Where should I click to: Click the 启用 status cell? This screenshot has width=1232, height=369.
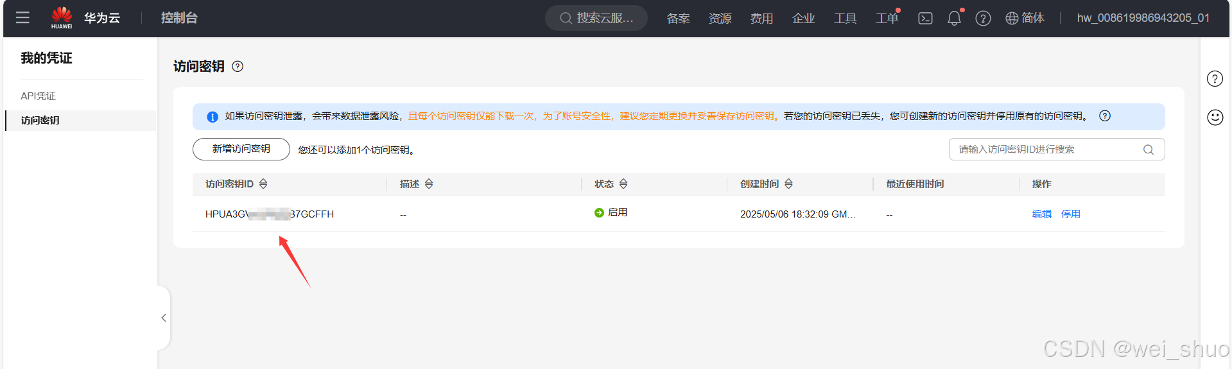tap(611, 212)
